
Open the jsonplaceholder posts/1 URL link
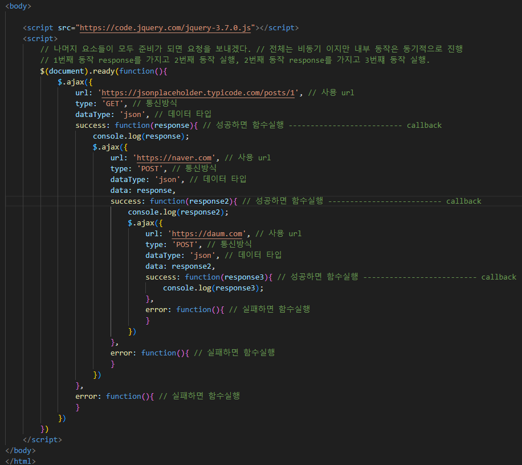pyautogui.click(x=198, y=92)
